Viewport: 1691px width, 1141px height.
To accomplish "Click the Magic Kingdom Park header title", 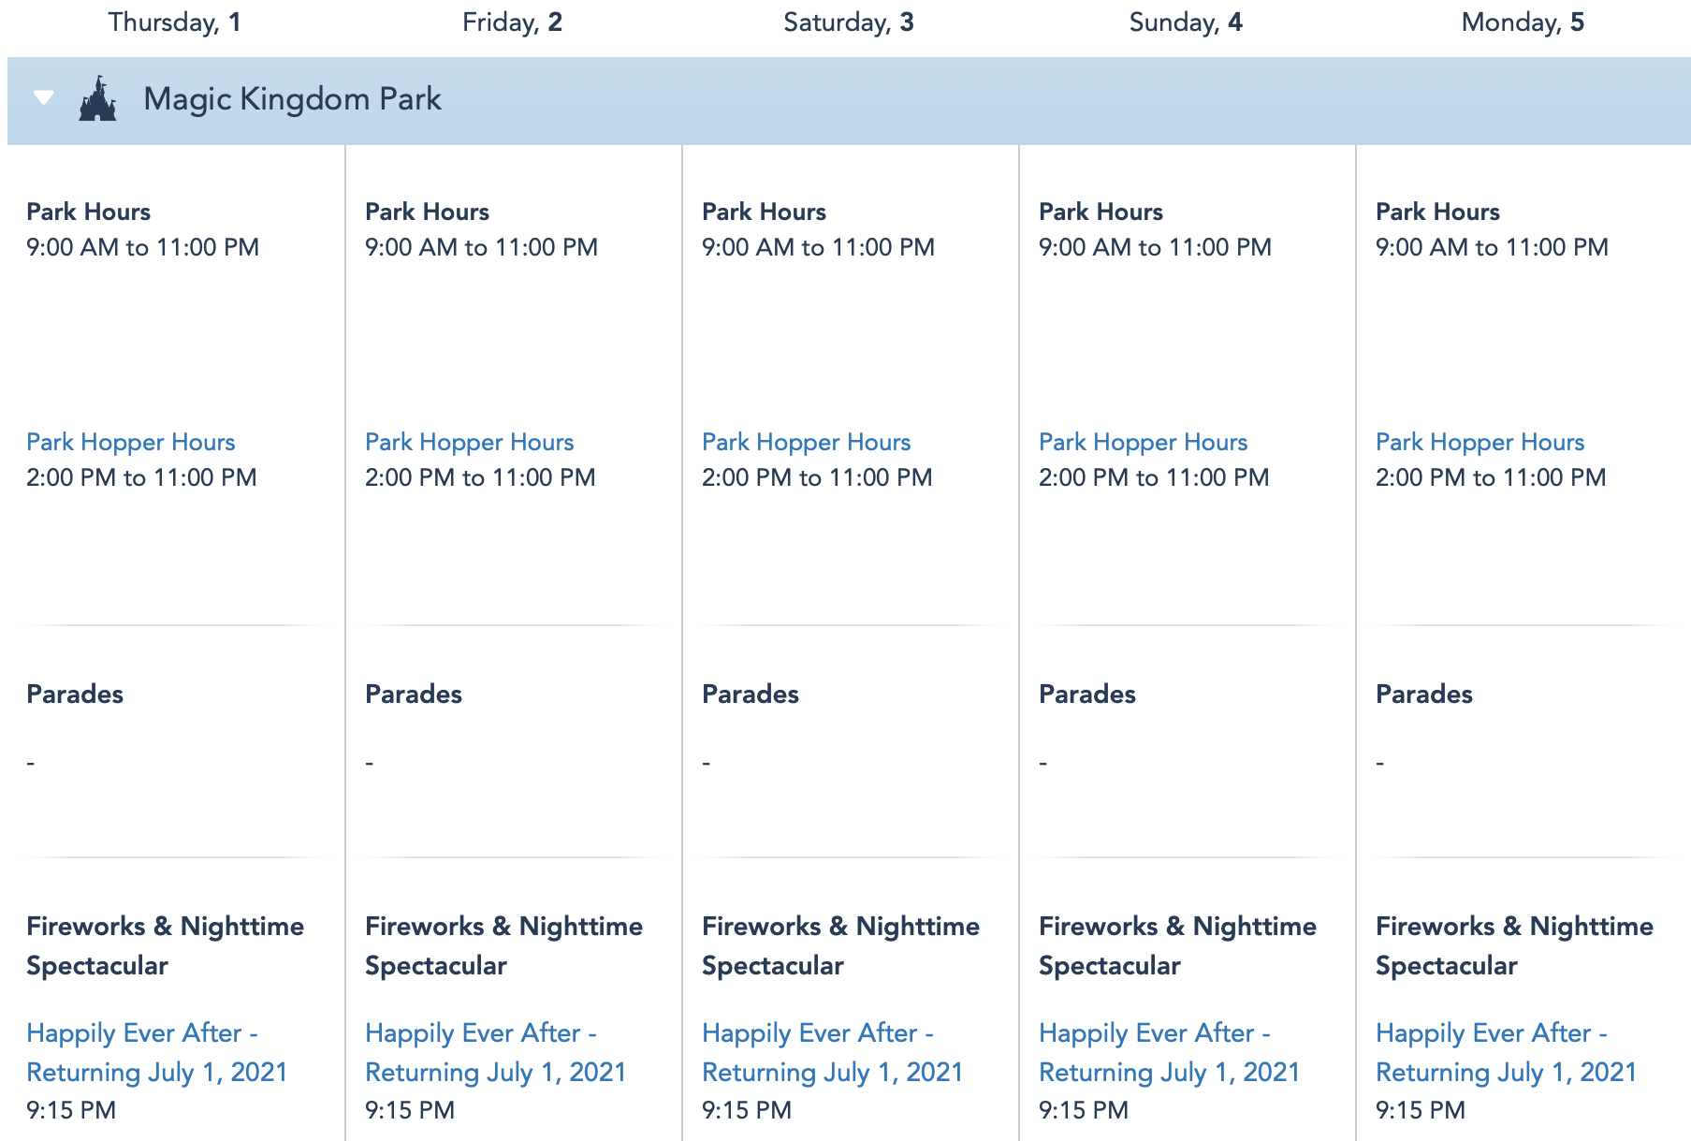I will [x=292, y=99].
